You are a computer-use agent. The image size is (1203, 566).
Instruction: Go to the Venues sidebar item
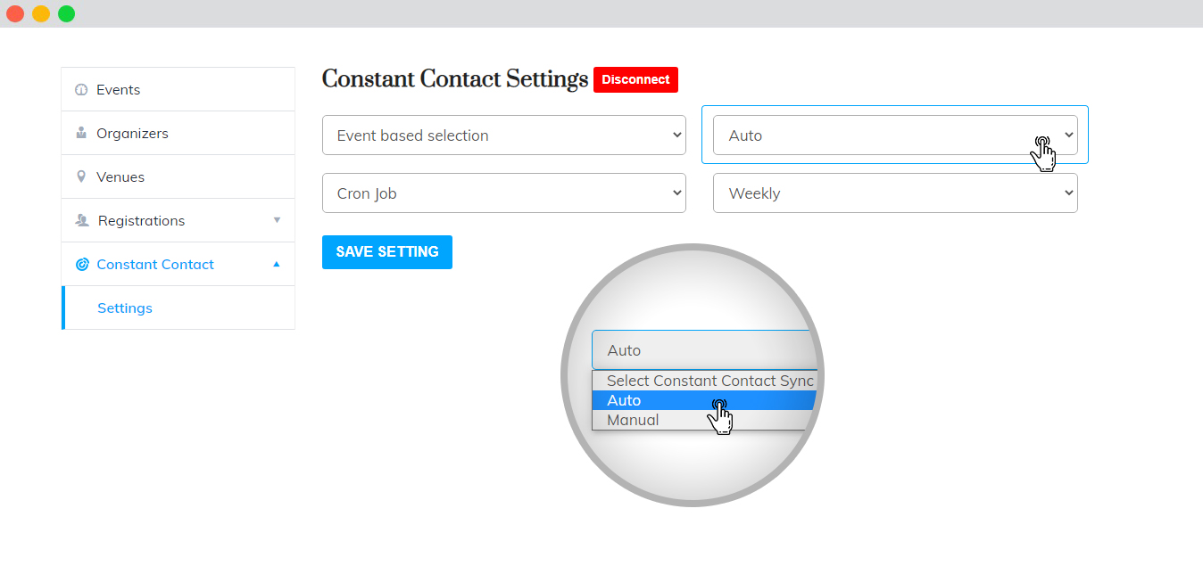[x=178, y=176]
